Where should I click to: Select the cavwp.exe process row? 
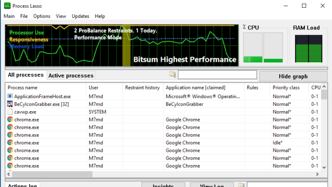click(x=163, y=112)
